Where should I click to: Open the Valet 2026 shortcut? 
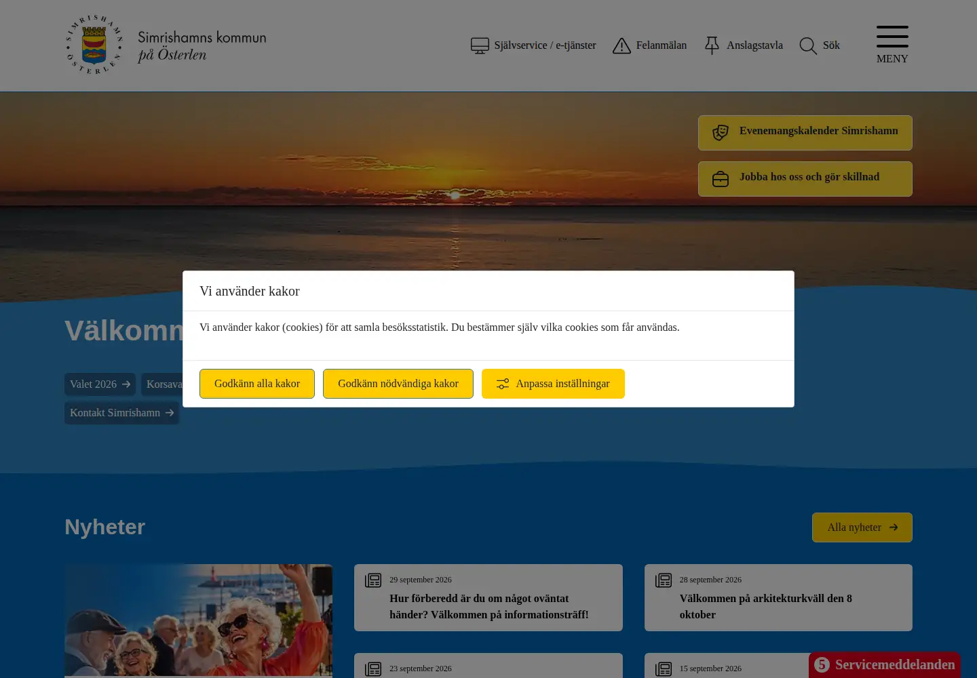pyautogui.click(x=100, y=384)
